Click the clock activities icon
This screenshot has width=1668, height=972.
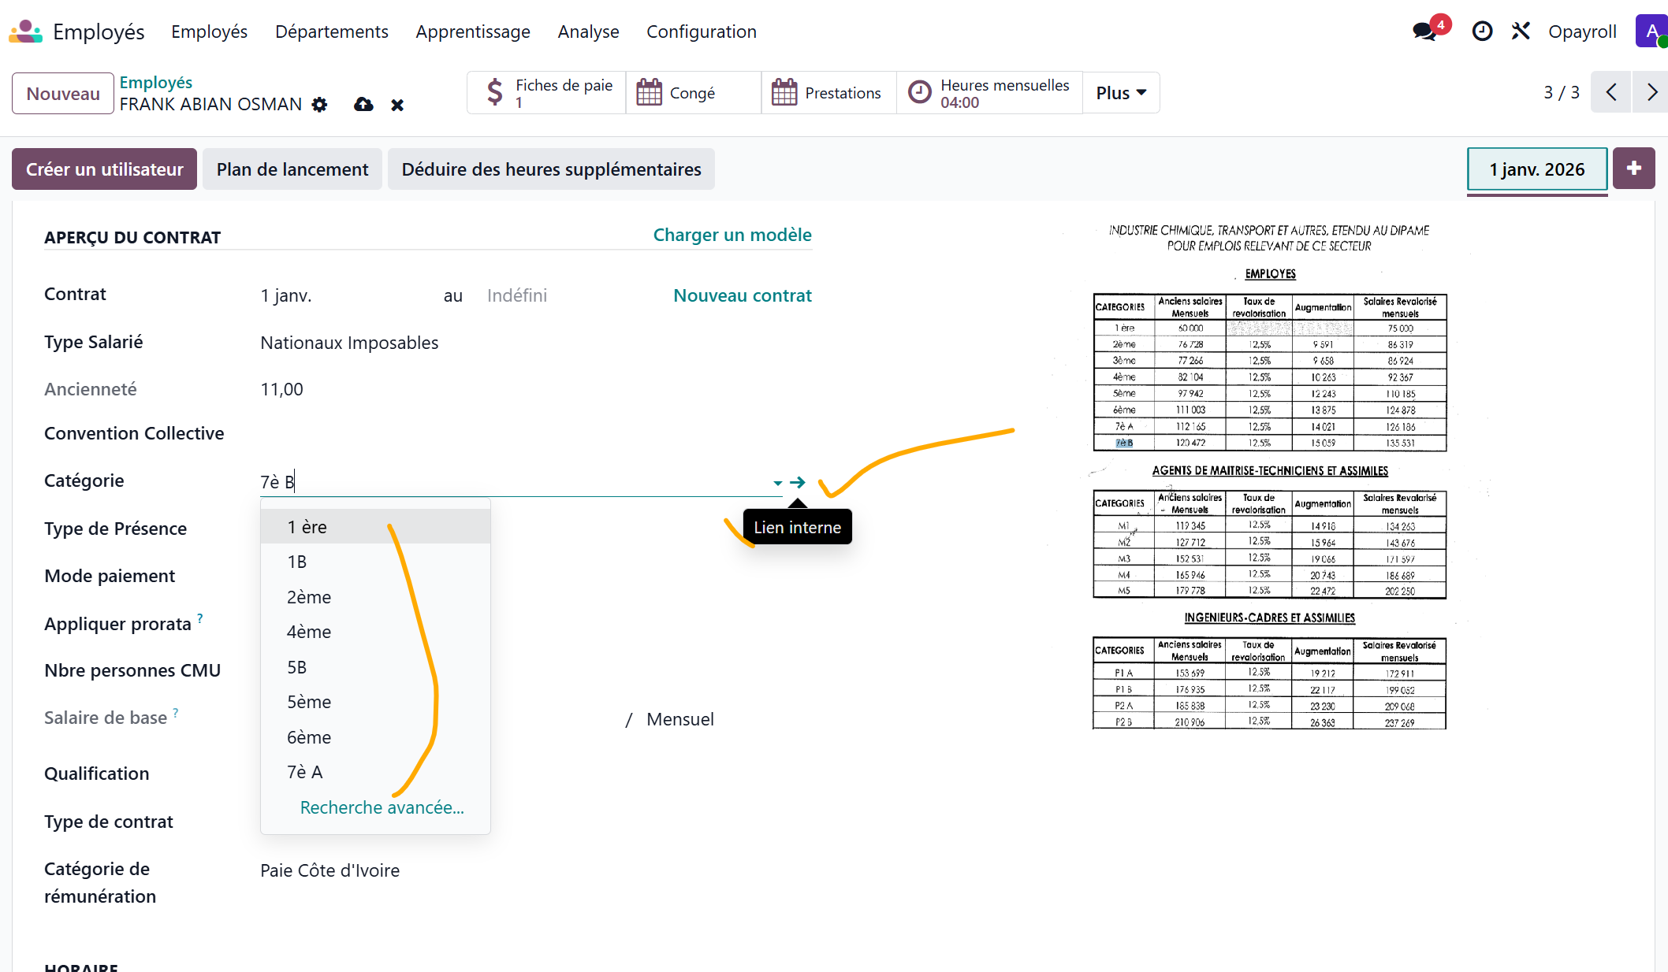tap(1482, 32)
